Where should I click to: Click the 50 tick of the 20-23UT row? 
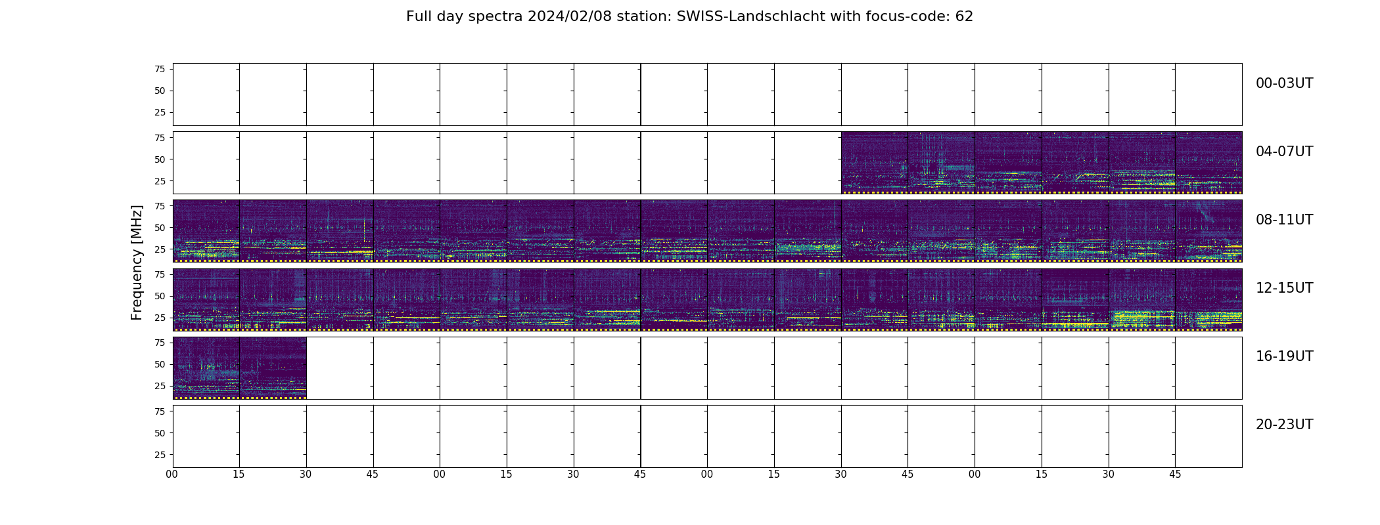pyautogui.click(x=160, y=432)
